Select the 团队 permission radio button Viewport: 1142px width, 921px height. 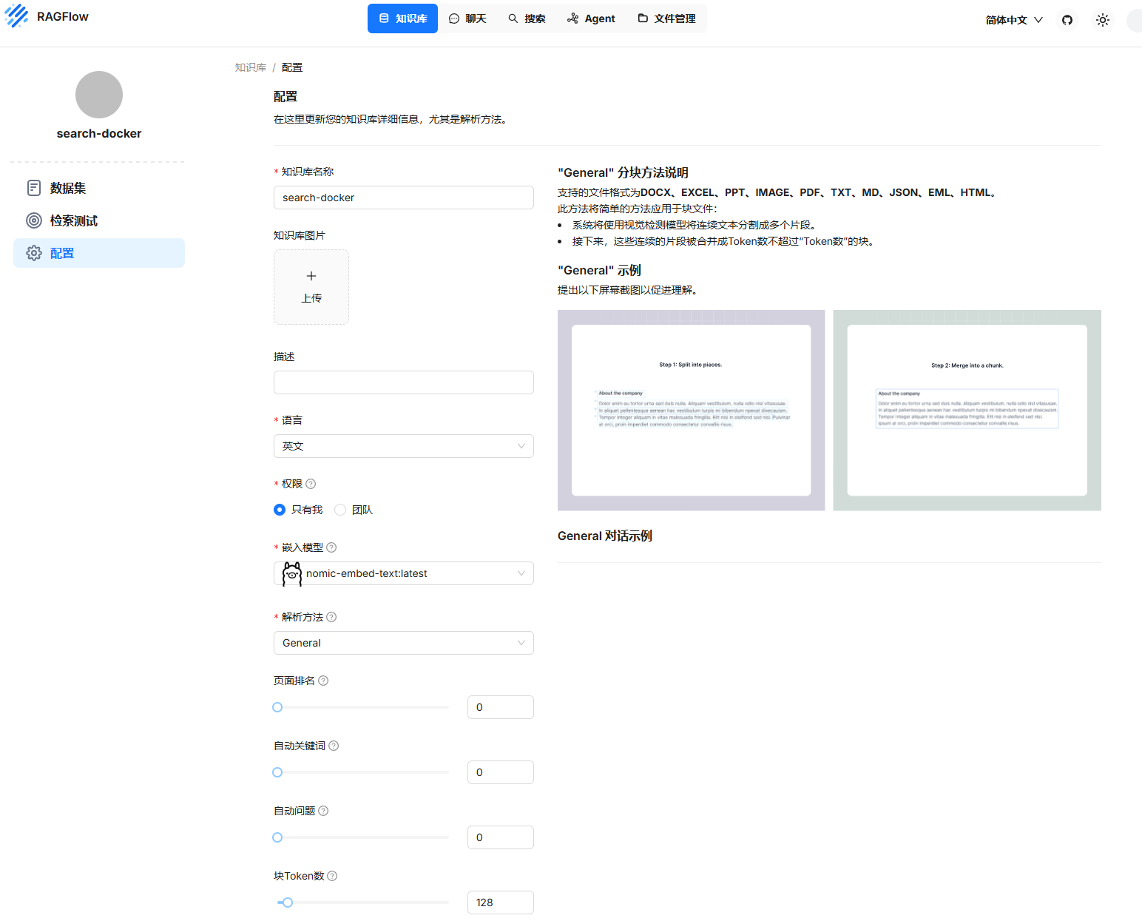coord(340,510)
